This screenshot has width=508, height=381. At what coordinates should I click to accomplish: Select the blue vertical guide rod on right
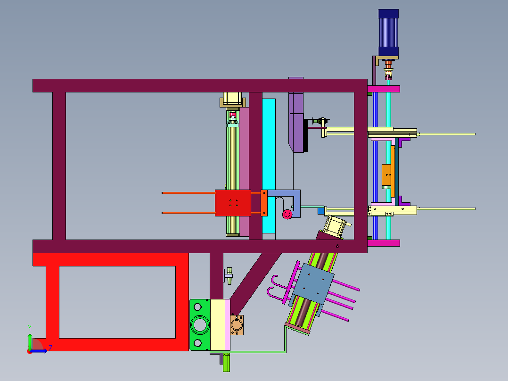[x=375, y=166]
